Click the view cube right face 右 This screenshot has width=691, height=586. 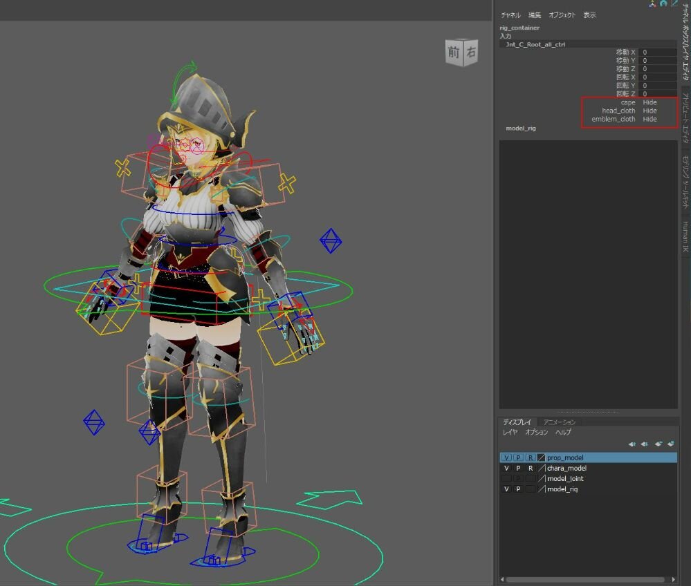coord(471,52)
